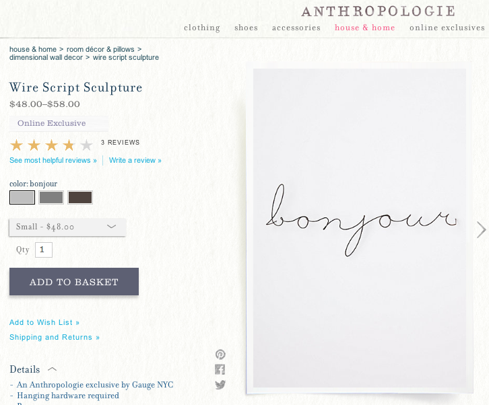Share product via Twitter bird icon

point(220,385)
